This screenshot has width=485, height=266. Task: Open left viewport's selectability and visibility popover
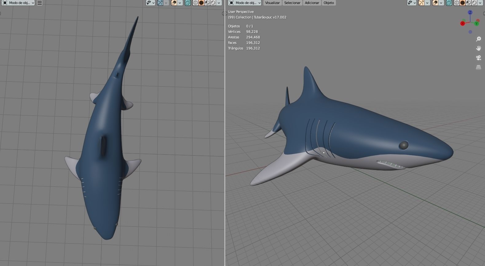(x=150, y=3)
